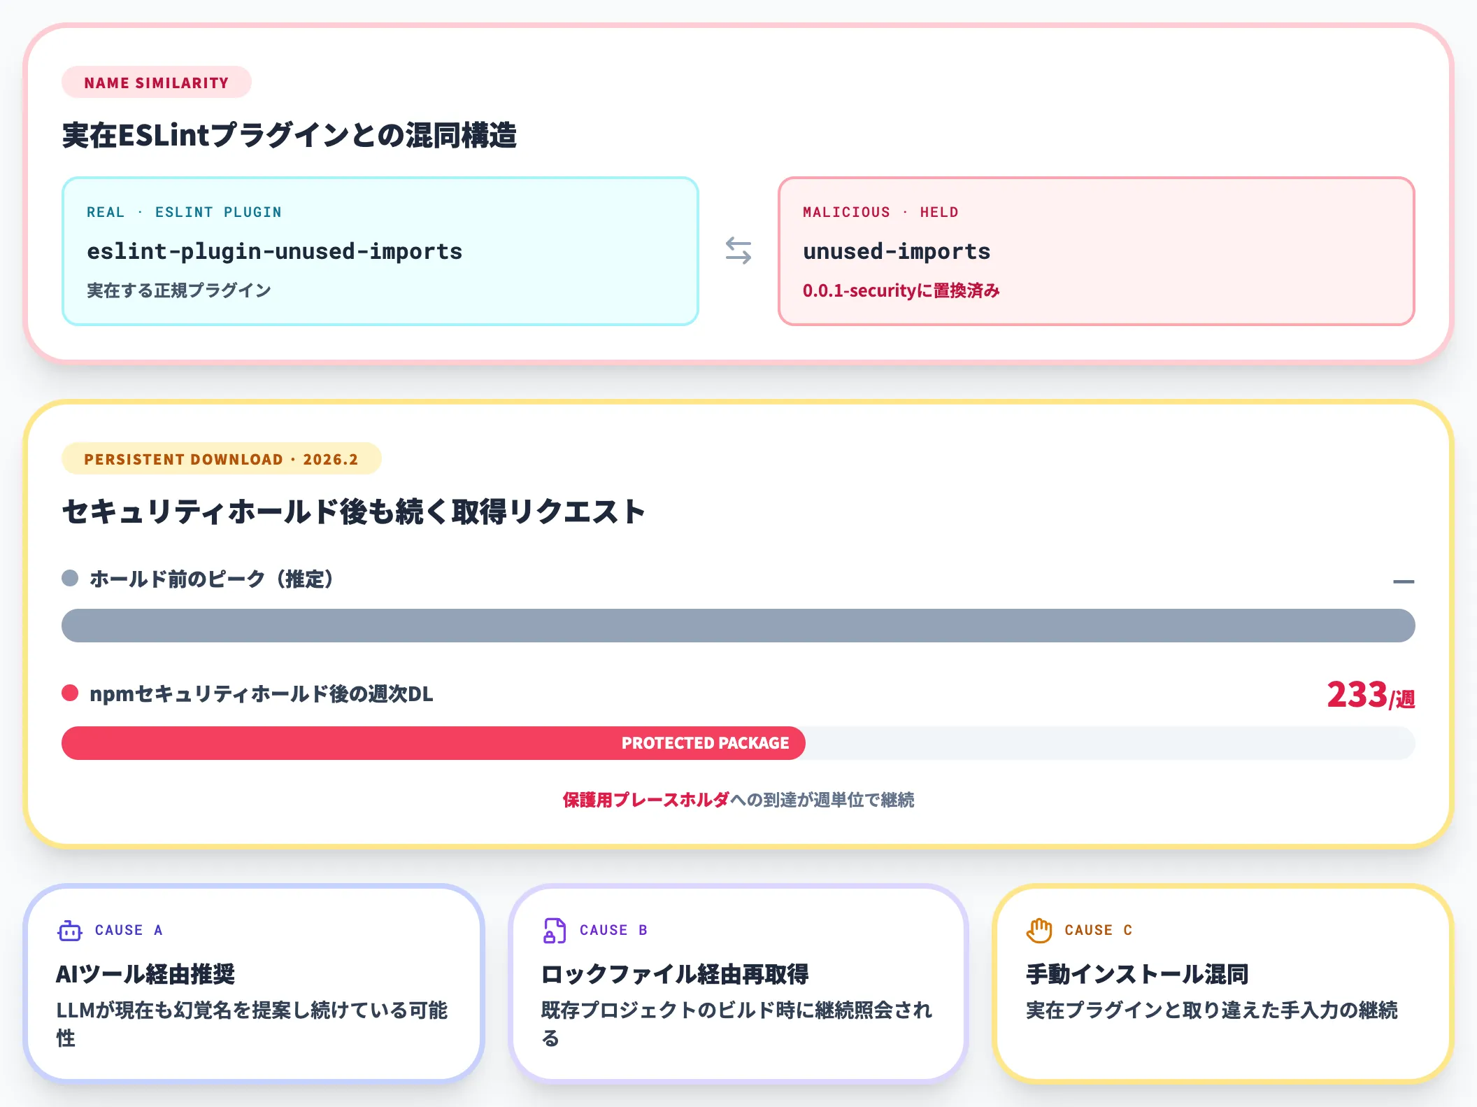1477x1107 pixels.
Task: Click the dash value for pre-hold peak
Action: pyautogui.click(x=1404, y=581)
